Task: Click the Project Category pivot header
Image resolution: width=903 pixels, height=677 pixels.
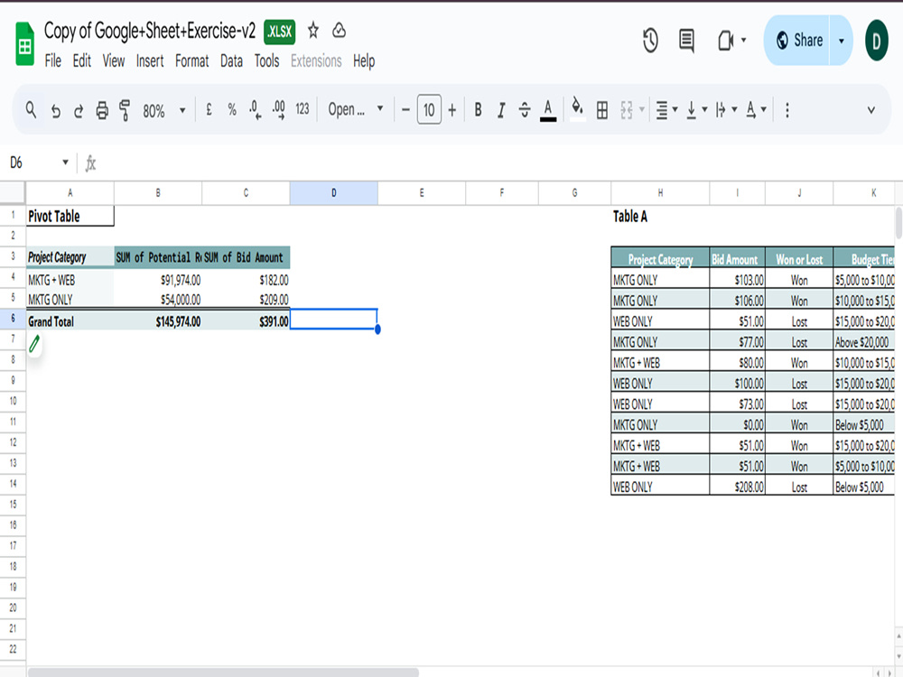Action: pyautogui.click(x=70, y=257)
